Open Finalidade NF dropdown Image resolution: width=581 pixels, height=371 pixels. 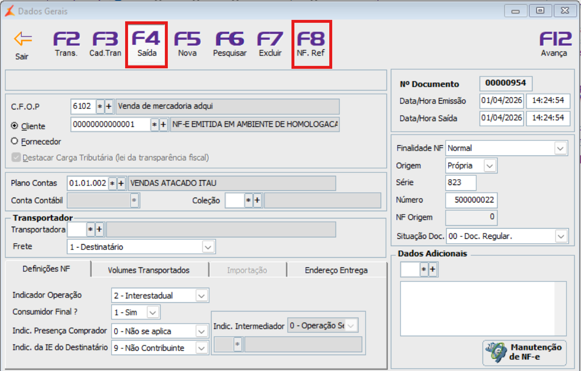pos(560,148)
